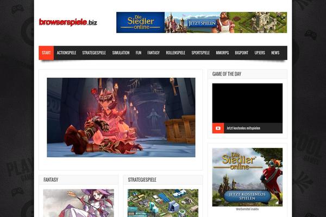Play the Game of the Day video
This screenshot has width=326, height=217.
click(247, 103)
